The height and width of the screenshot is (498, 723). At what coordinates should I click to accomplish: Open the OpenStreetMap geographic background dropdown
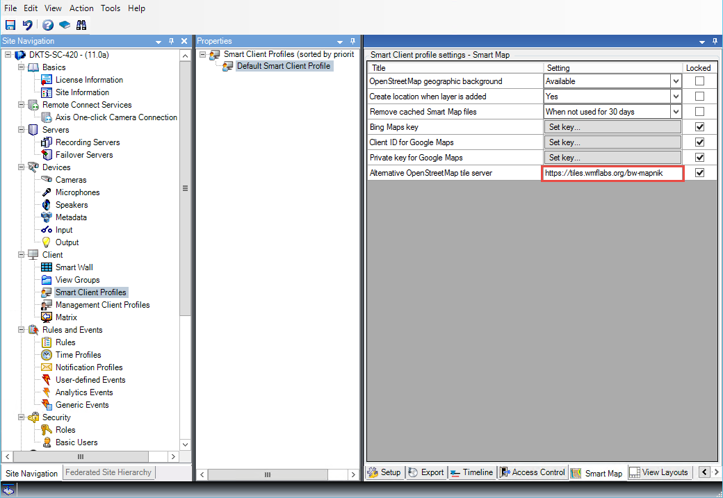click(x=676, y=81)
